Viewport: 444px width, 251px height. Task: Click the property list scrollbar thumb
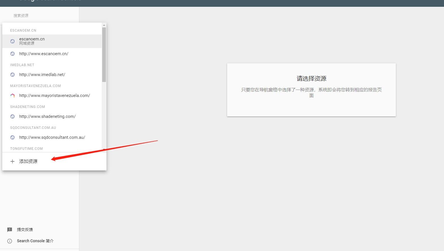[104, 54]
